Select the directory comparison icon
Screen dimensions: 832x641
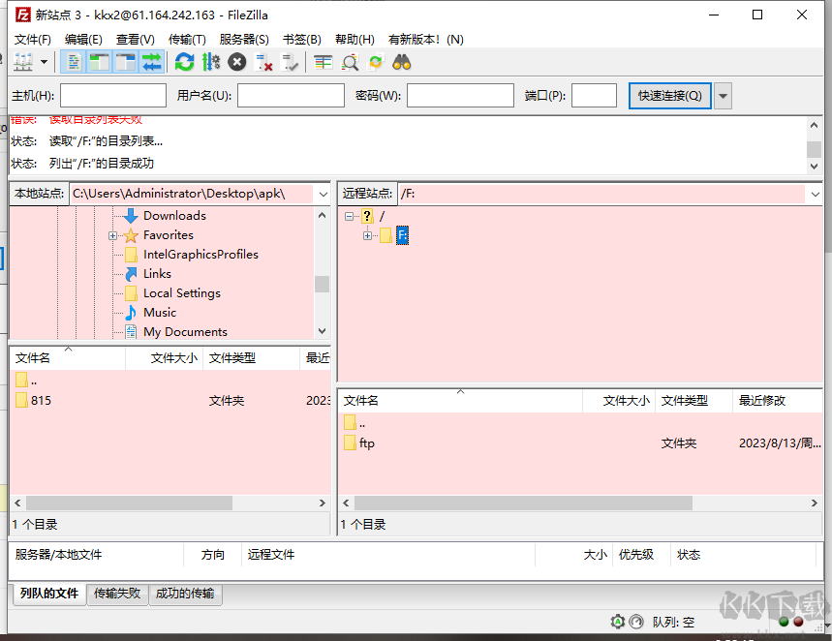tap(323, 61)
